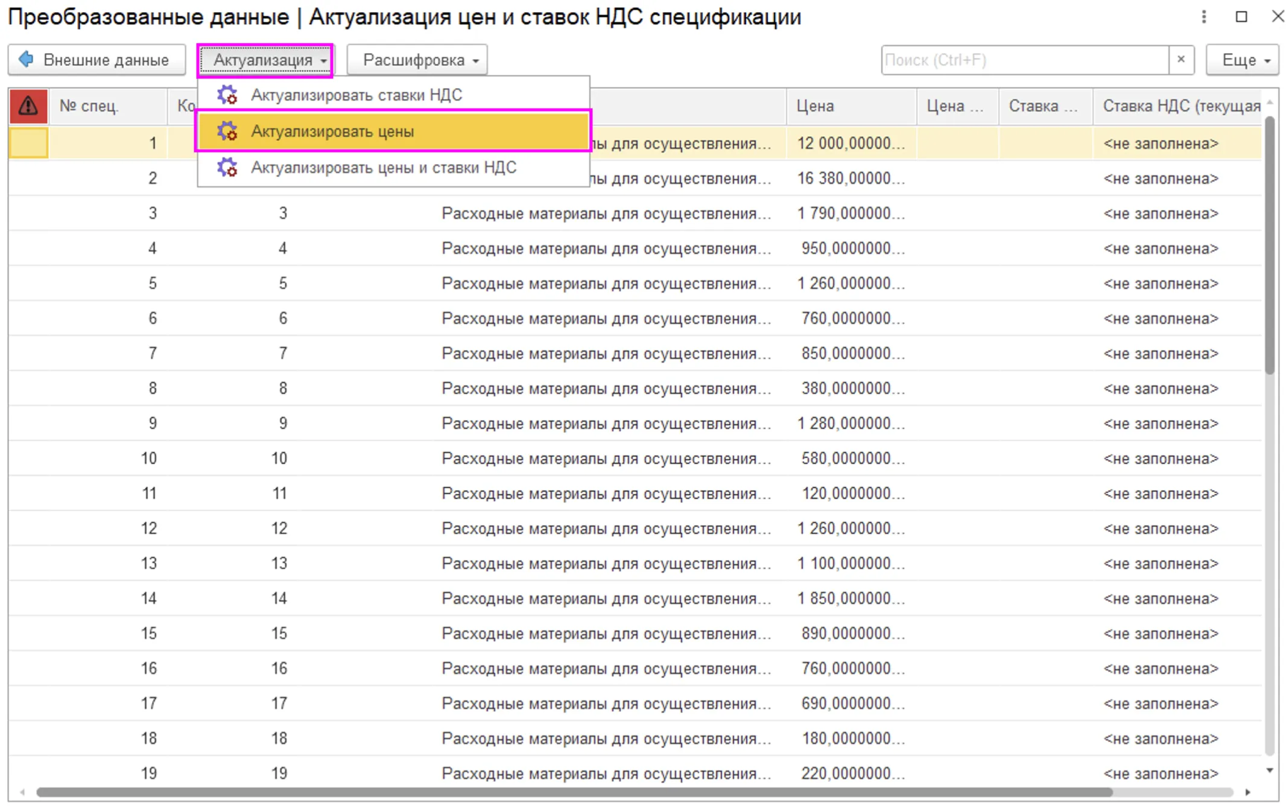Select the price cell 180,0000000

[x=851, y=738]
